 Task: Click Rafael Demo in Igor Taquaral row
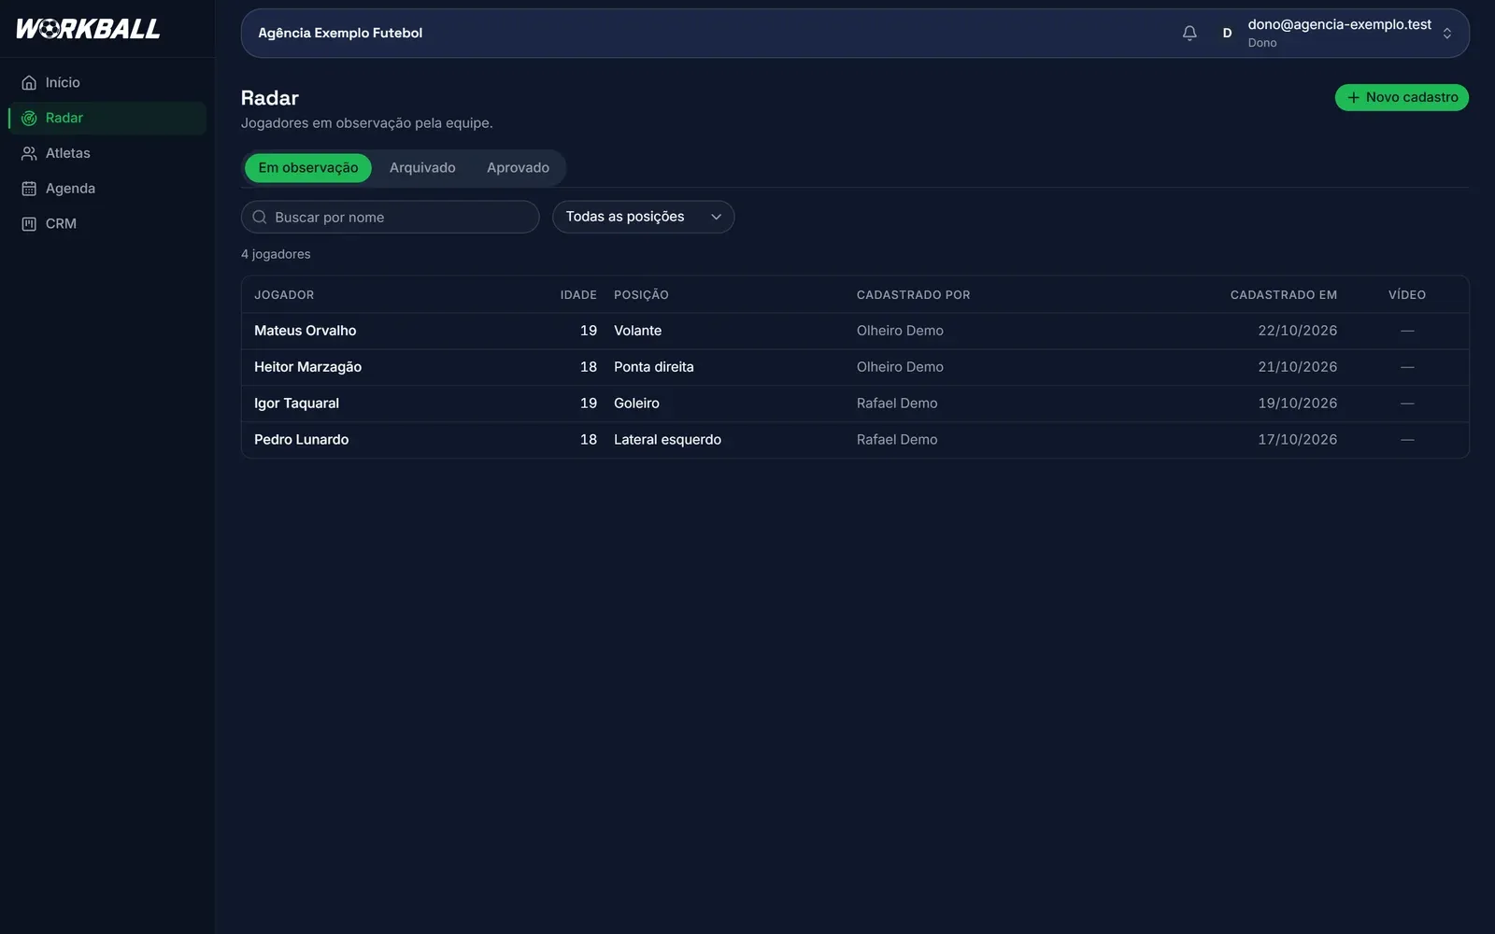pos(897,403)
